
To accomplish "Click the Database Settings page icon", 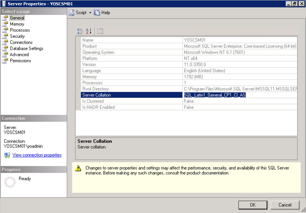I will click(x=5, y=48).
